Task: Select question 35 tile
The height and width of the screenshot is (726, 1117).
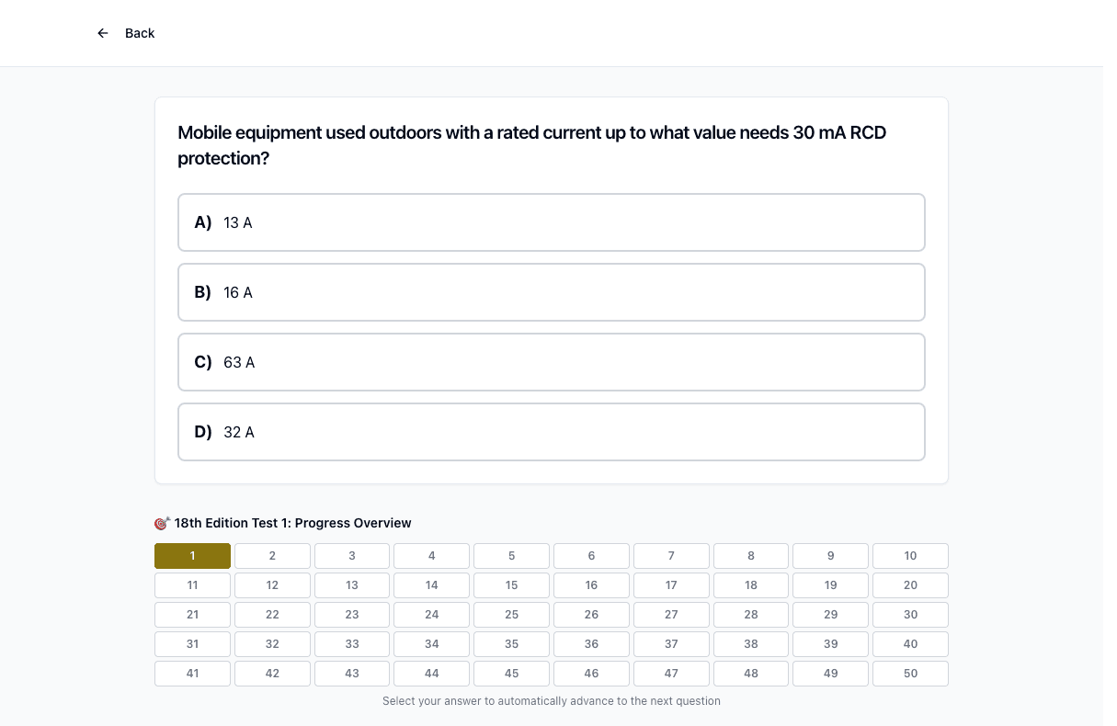Action: (512, 644)
